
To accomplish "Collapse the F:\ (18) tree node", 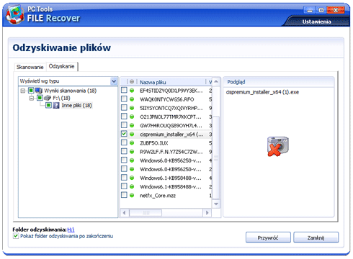I will coord(32,98).
